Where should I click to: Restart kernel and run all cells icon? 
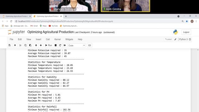click(x=65, y=45)
